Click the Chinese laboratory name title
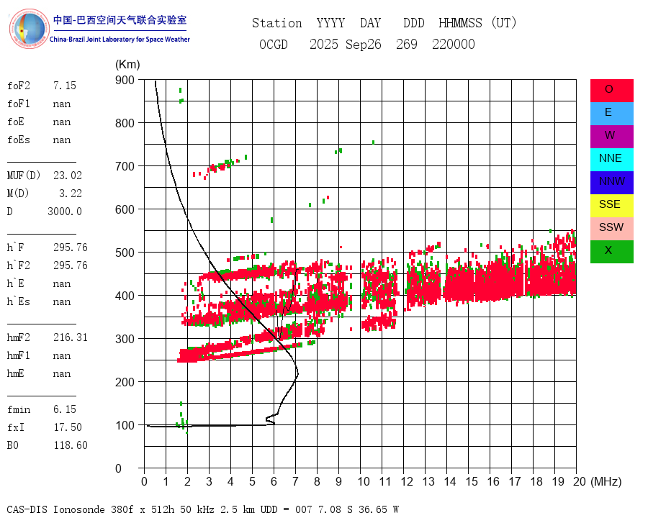The image size is (648, 518). coord(120,20)
